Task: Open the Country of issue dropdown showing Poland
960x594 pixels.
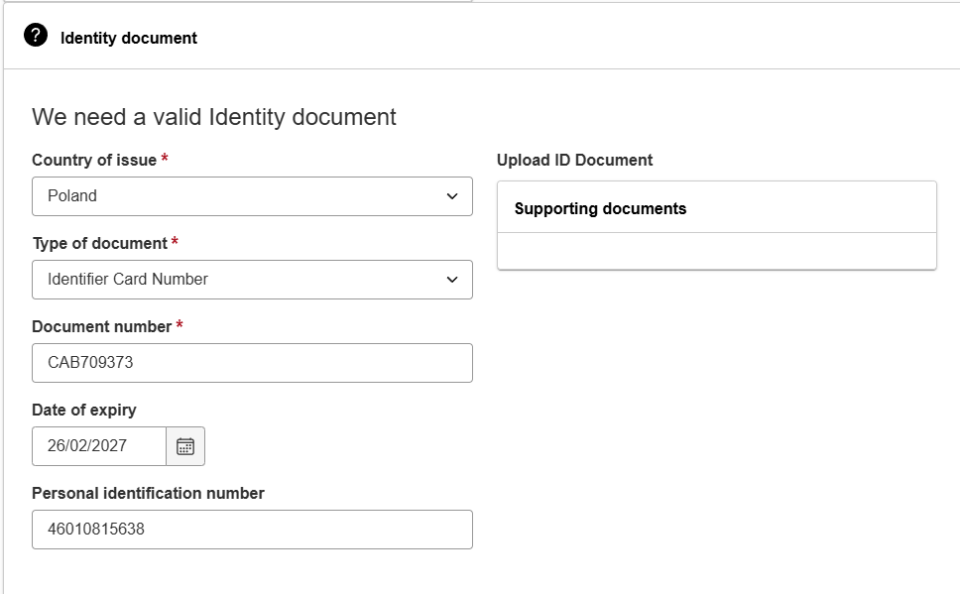Action: point(252,196)
